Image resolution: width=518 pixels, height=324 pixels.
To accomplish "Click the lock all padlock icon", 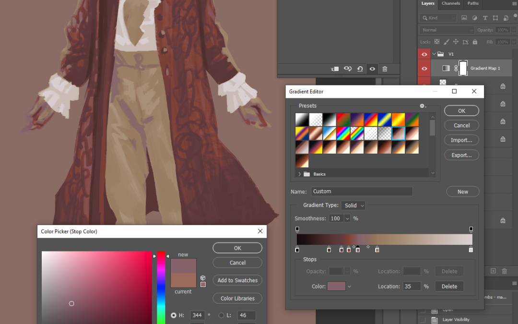I will [475, 42].
